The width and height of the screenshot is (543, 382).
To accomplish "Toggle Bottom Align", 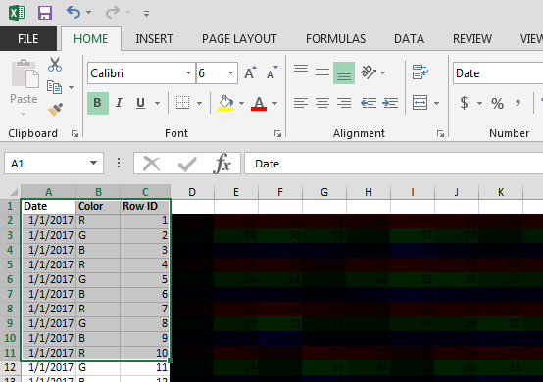I will point(344,73).
